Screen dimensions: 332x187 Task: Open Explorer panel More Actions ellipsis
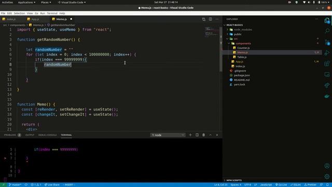[316, 19]
